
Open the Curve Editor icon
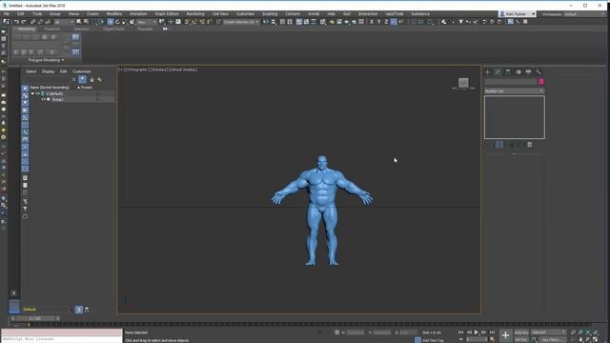pos(306,22)
